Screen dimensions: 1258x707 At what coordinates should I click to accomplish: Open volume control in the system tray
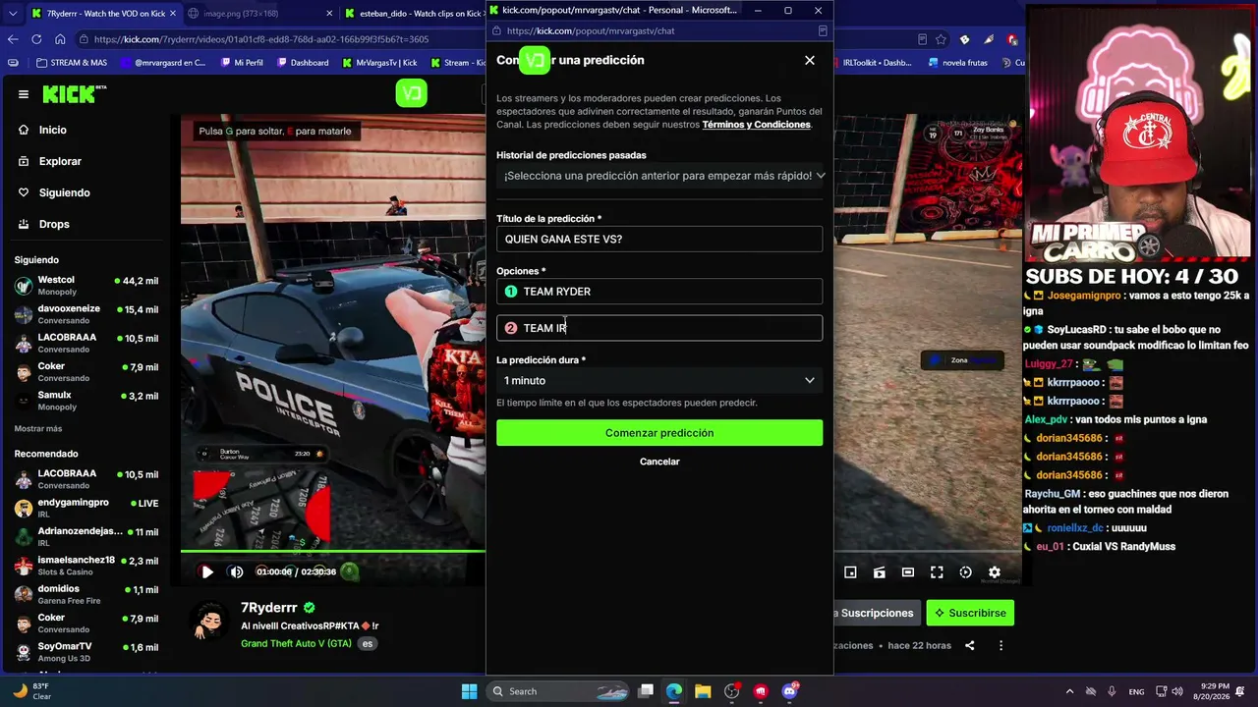(1176, 691)
